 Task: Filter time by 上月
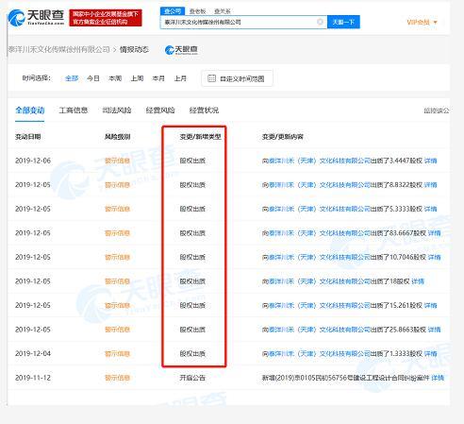pyautogui.click(x=180, y=78)
